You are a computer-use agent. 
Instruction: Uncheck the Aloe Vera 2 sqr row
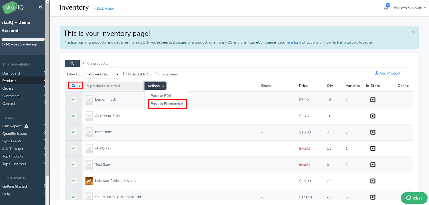[73, 116]
